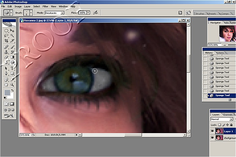Switch to the Info tab
This screenshot has width=236, height=157.
(x=226, y=23)
